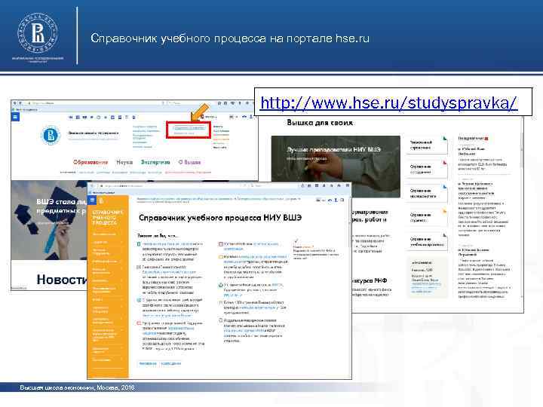Open the Справочник студента card
The image size is (543, 407).
[428, 217]
